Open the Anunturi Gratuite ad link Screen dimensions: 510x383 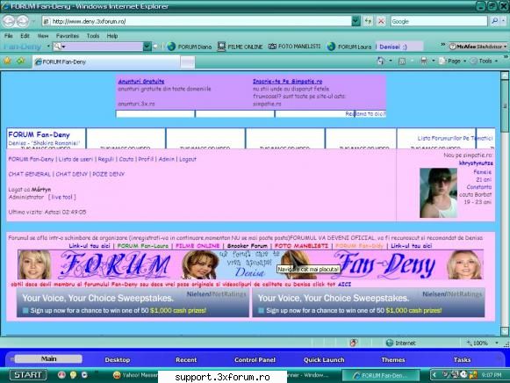[141, 82]
